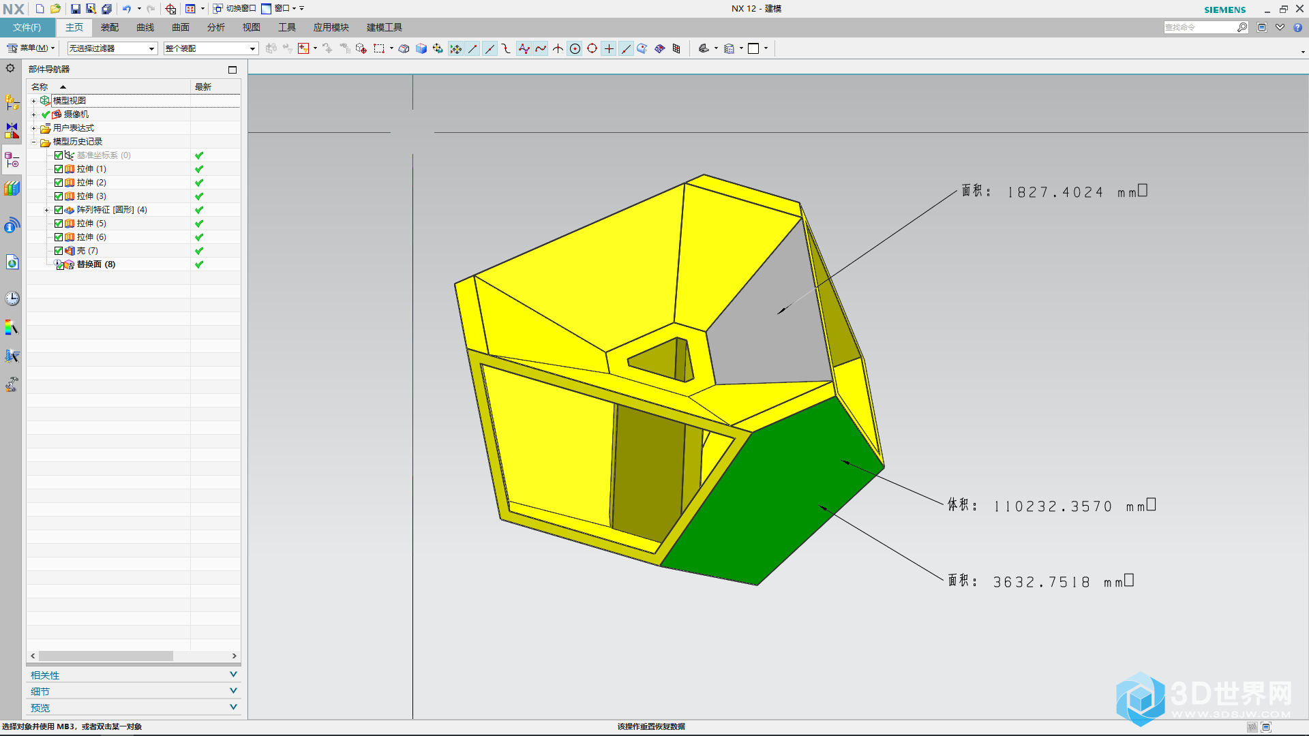1309x736 pixels.
Task: Click the touch mode crosshair icon
Action: [171, 9]
